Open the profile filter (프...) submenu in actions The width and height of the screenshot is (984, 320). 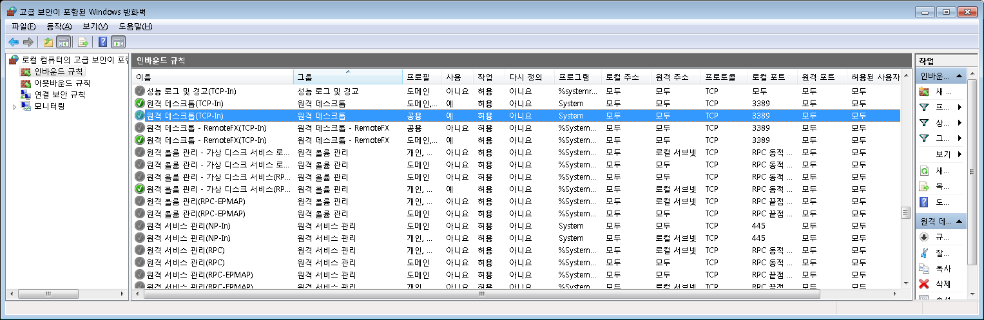[x=941, y=107]
